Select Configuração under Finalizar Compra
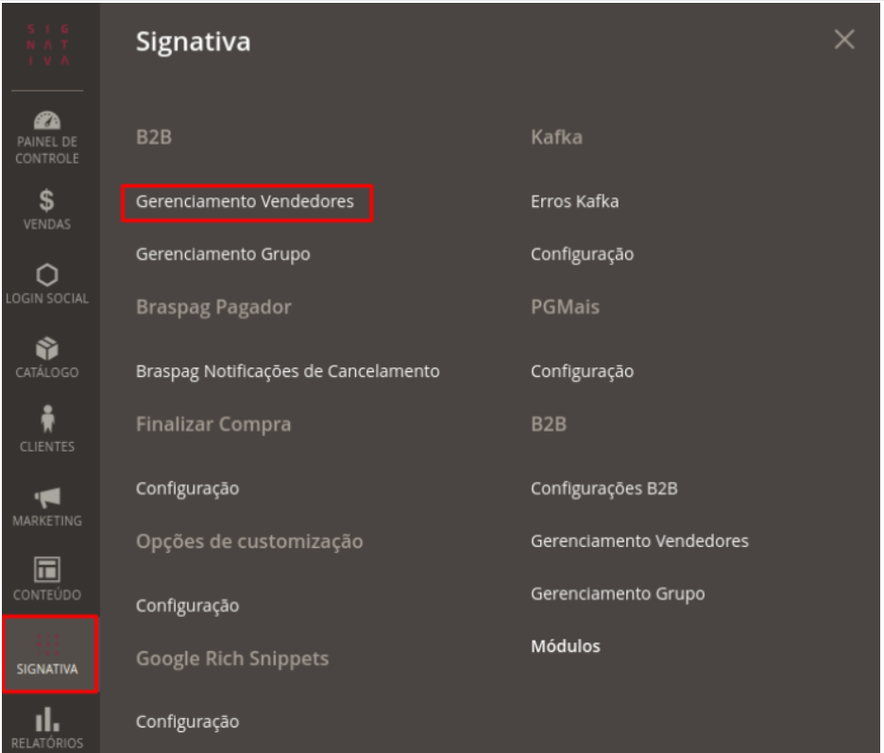884x753 pixels. (187, 488)
